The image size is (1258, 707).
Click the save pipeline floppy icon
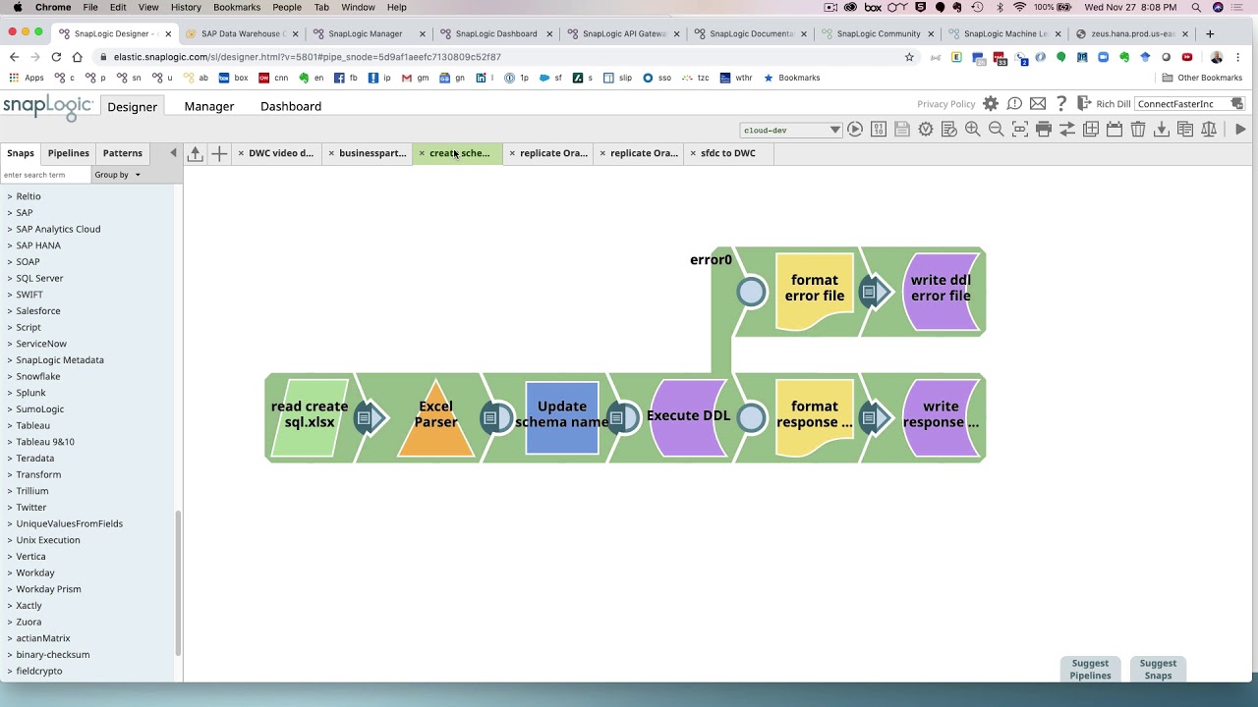(902, 130)
